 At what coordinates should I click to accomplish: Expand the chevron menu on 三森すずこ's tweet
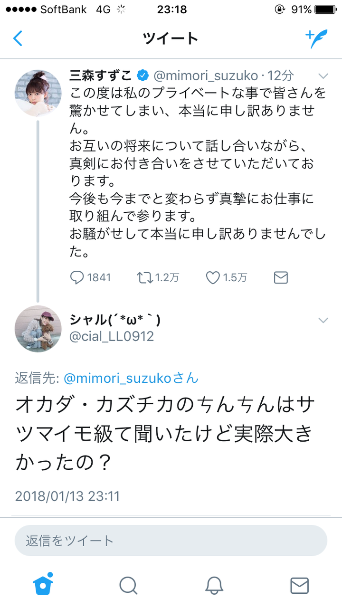[323, 76]
